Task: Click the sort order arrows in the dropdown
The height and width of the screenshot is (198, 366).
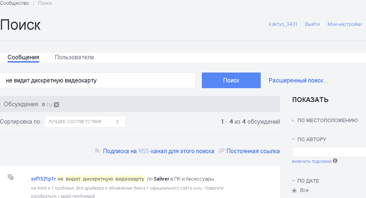Action: coord(118,122)
